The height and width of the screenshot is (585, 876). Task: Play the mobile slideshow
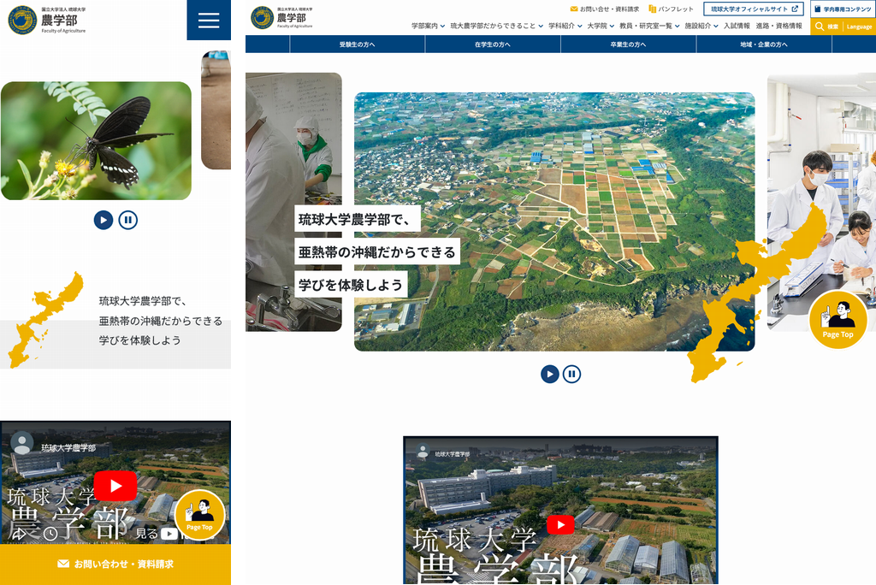[x=104, y=220]
